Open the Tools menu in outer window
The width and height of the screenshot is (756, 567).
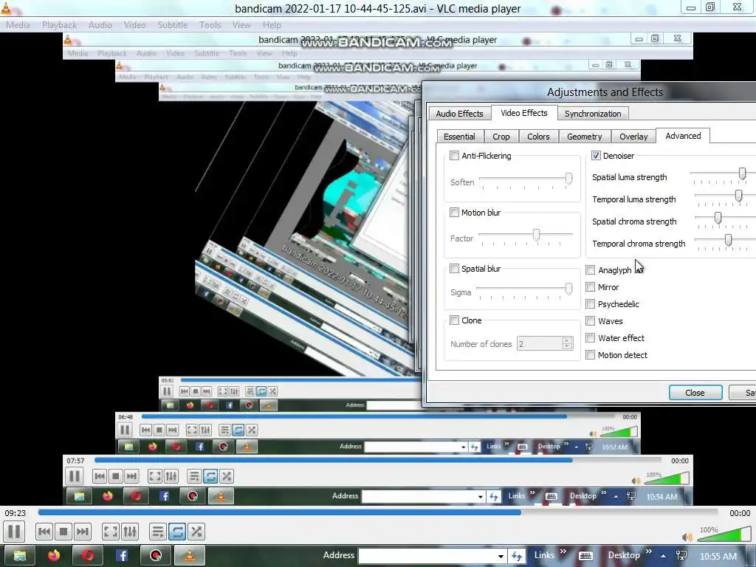click(210, 25)
